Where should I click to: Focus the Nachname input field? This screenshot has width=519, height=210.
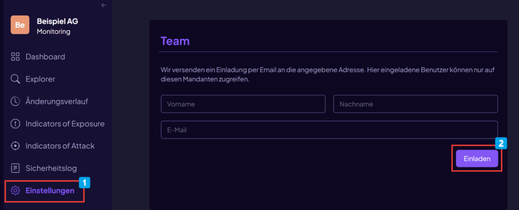416,104
